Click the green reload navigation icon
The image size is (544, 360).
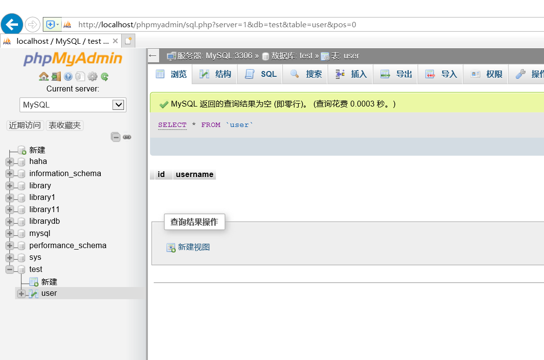(104, 76)
